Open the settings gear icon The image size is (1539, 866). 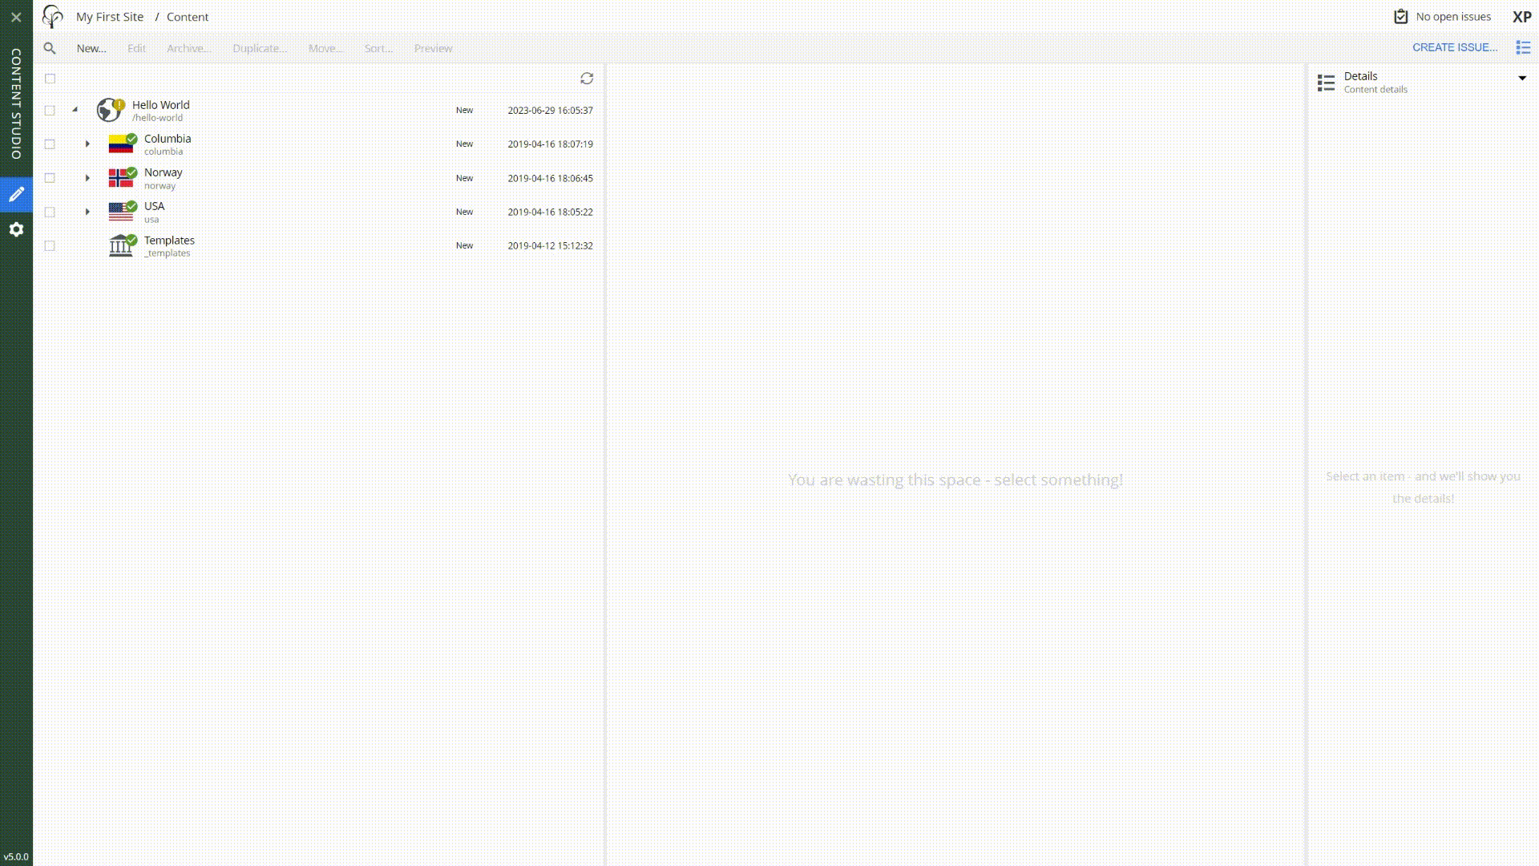(16, 229)
